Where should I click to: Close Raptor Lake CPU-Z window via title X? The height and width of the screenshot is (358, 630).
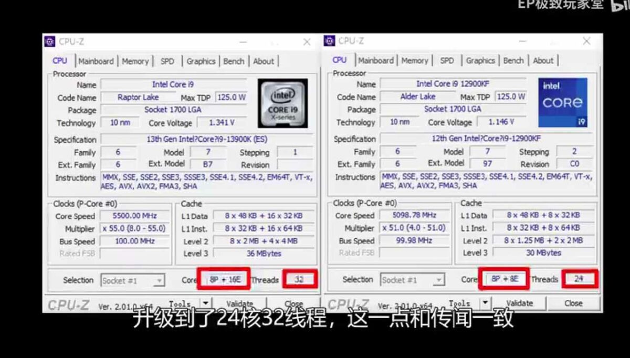coord(307,42)
